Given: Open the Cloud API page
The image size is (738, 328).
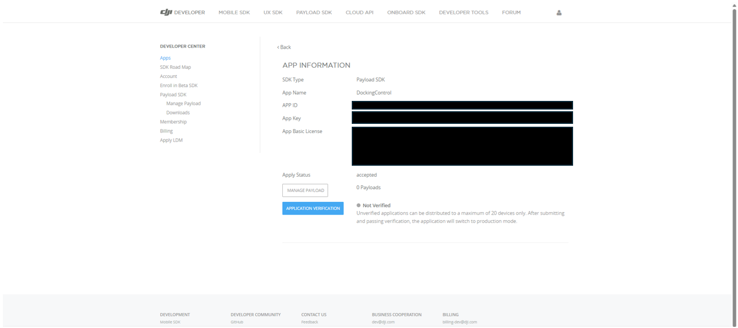Looking at the screenshot, I should click(359, 13).
